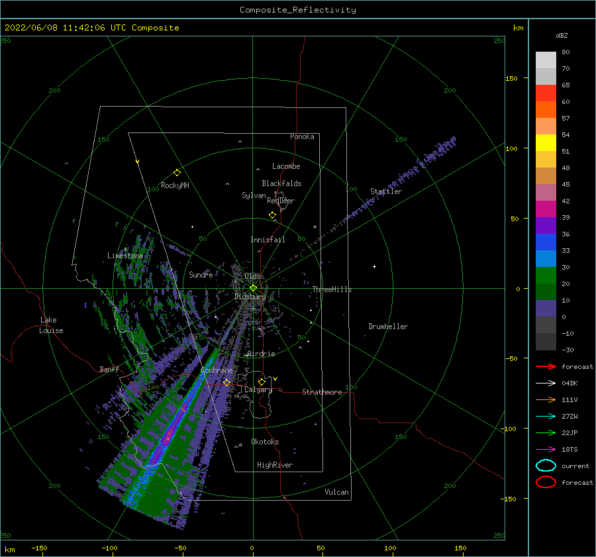596x557 pixels.
Task: Select the red 65 dBZ color swatch
Action: pyautogui.click(x=546, y=93)
